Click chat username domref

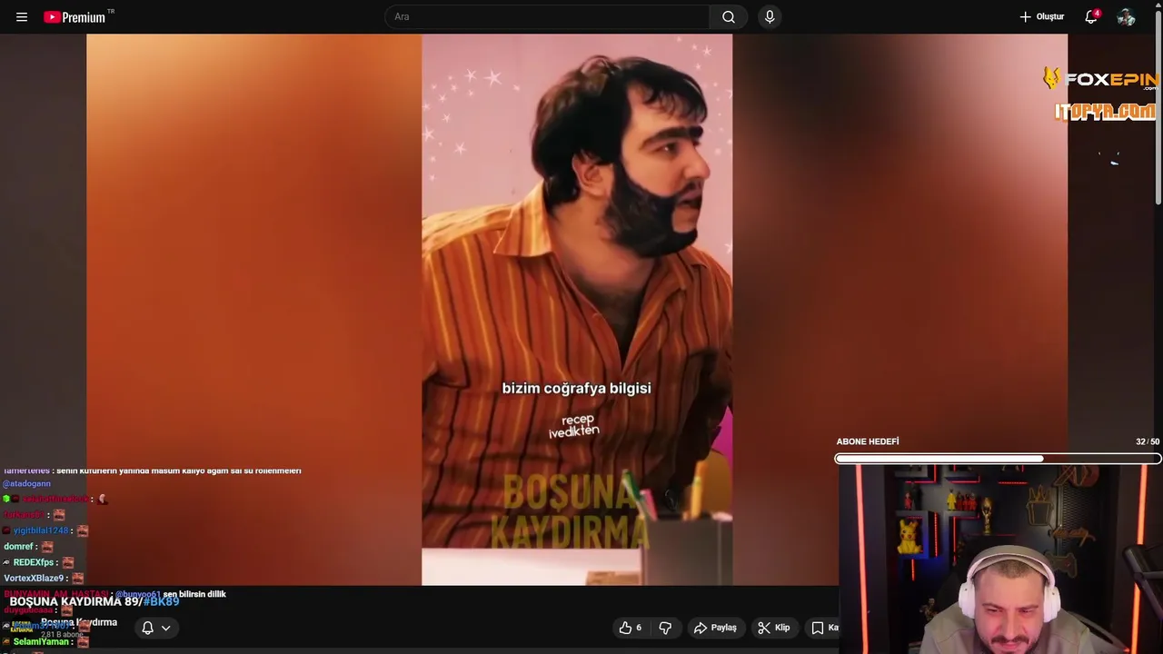pyautogui.click(x=18, y=547)
